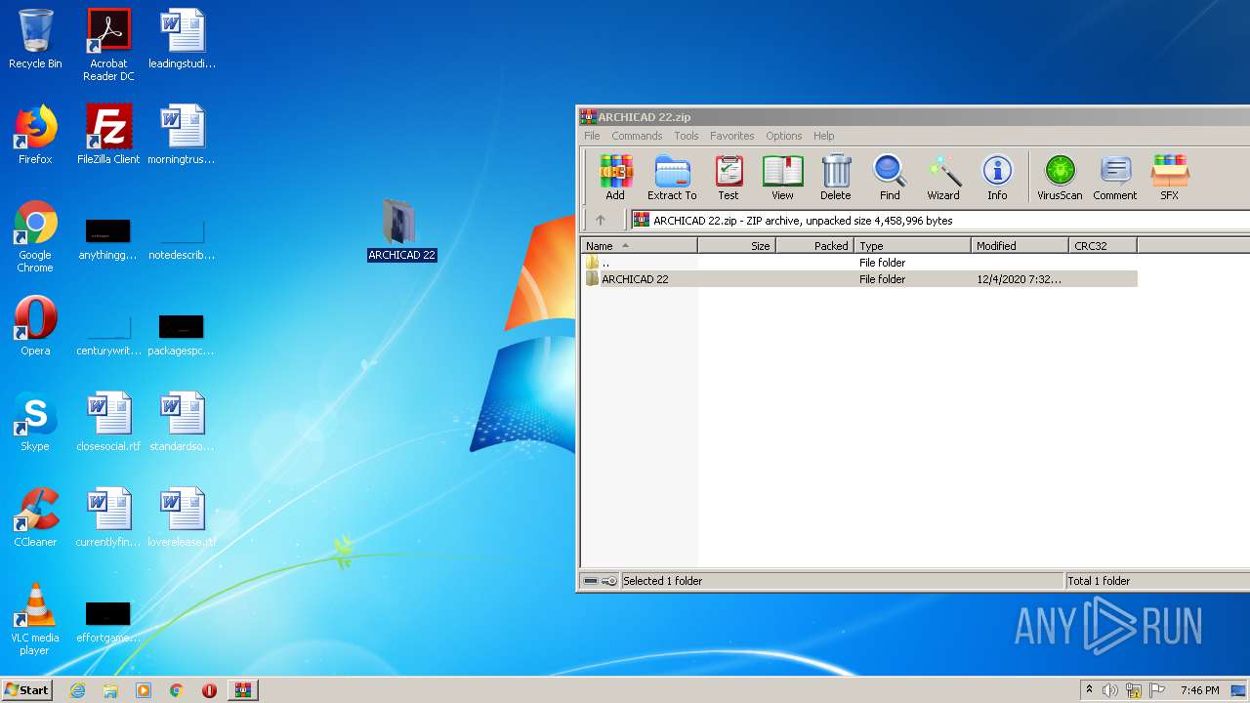This screenshot has width=1250, height=703.
Task: Select the Acrobat Reader DC desktop icon
Action: coord(108,46)
